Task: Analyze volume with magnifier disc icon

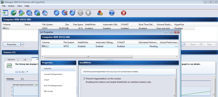Action: click(x=65, y=13)
